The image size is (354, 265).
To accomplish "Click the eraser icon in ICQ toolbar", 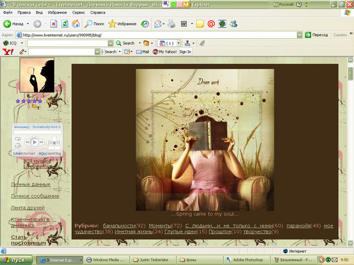I will (202, 43).
